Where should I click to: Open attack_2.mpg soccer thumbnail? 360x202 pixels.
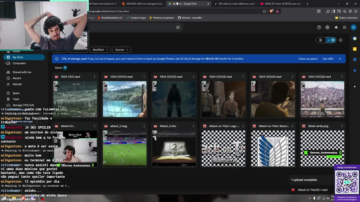click(125, 148)
